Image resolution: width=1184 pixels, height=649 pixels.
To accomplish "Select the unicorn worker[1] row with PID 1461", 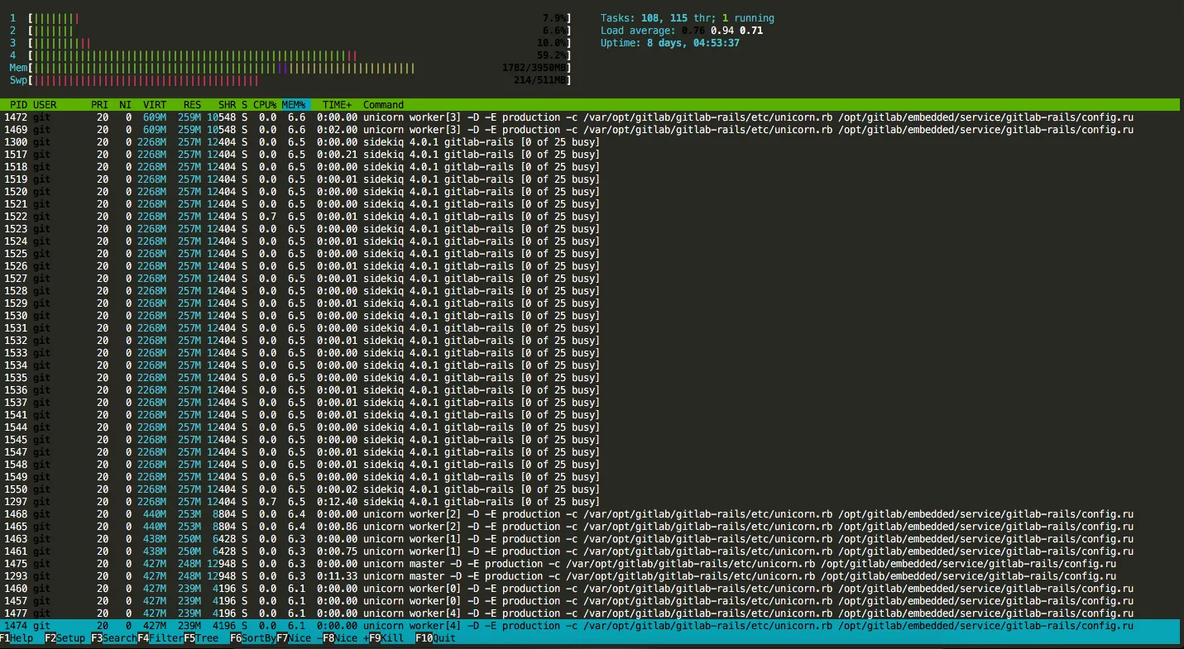I will pos(592,551).
